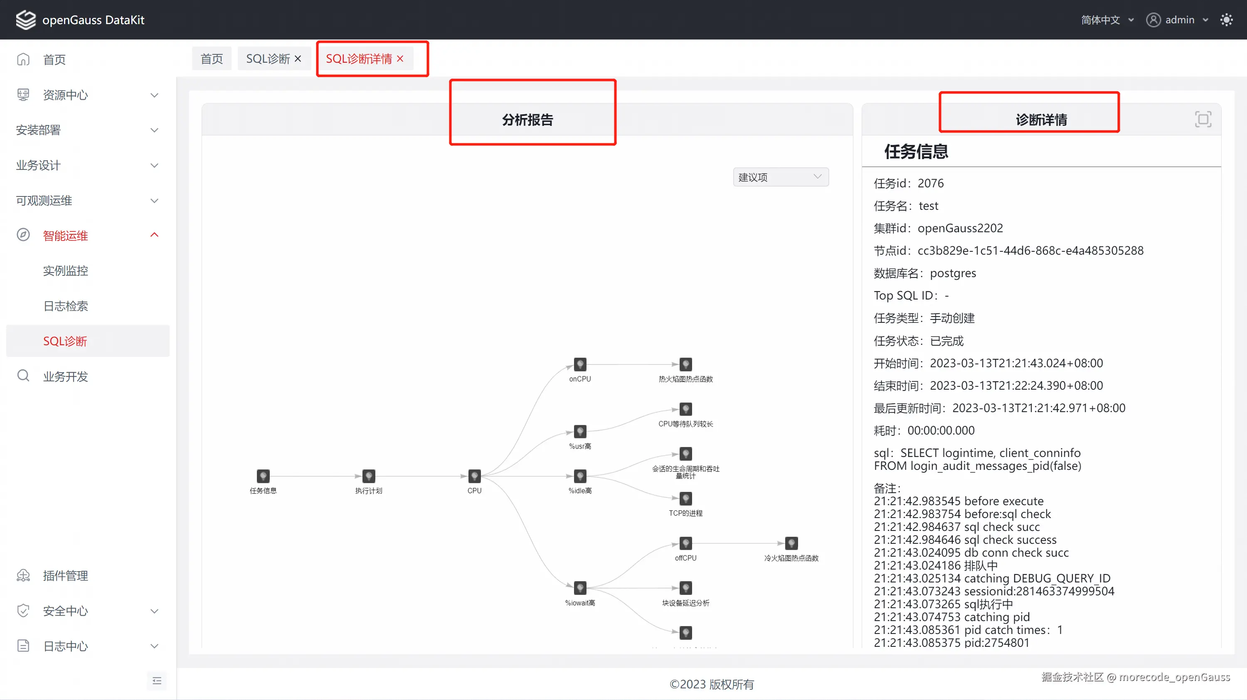The image size is (1247, 700).
Task: Go to 实例监控 in sidebar
Action: click(x=65, y=271)
